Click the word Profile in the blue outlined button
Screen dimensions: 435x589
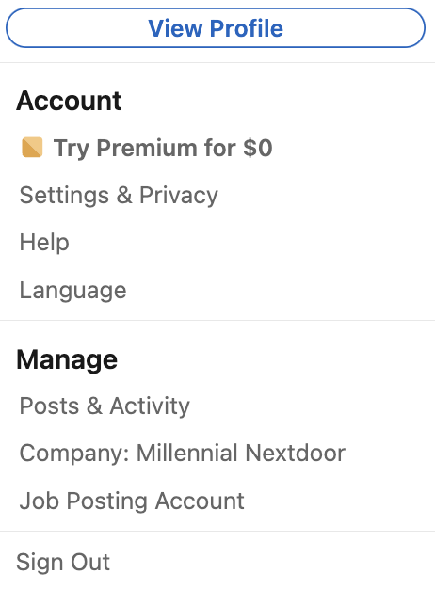click(x=247, y=28)
